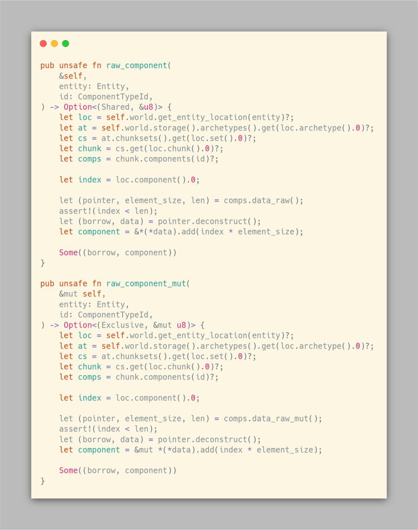This screenshot has height=530, width=418.
Task: Click "let at" line inside raw_component
Action: point(216,128)
